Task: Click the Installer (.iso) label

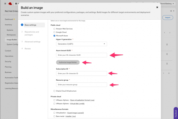Action: pos(71,116)
